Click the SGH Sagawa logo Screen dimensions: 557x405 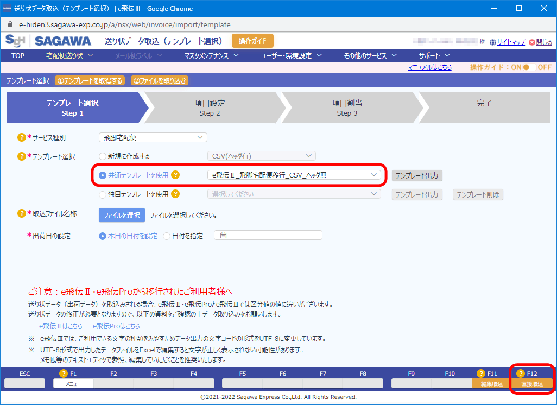click(x=48, y=41)
